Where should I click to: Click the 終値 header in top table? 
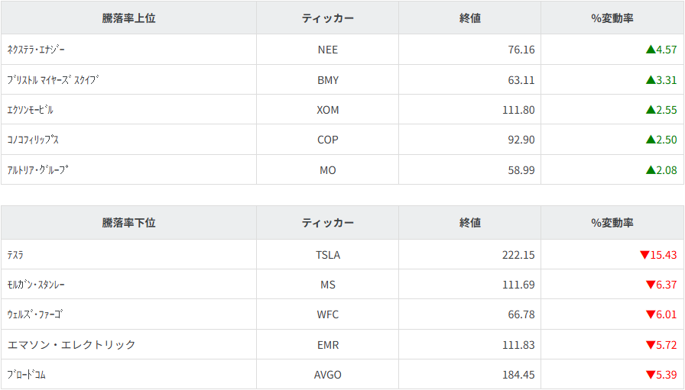(x=469, y=18)
